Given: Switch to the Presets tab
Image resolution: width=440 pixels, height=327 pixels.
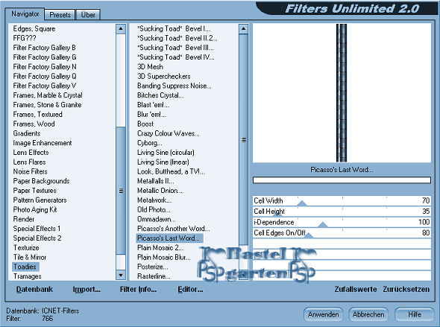Looking at the screenshot, I should coord(60,15).
